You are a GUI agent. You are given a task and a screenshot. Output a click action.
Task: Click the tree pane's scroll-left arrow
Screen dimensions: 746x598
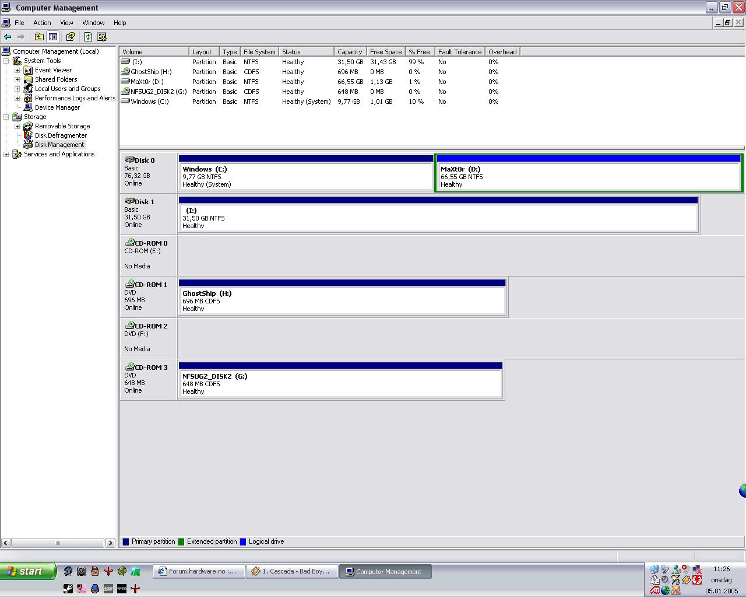pyautogui.click(x=5, y=543)
